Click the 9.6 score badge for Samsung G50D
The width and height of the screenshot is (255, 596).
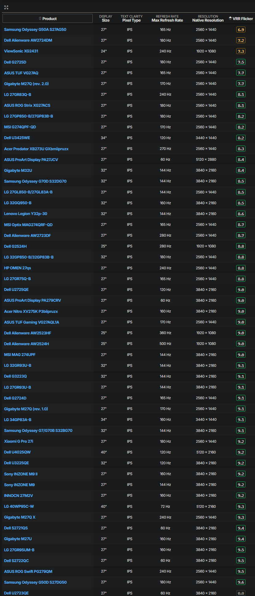point(241,582)
